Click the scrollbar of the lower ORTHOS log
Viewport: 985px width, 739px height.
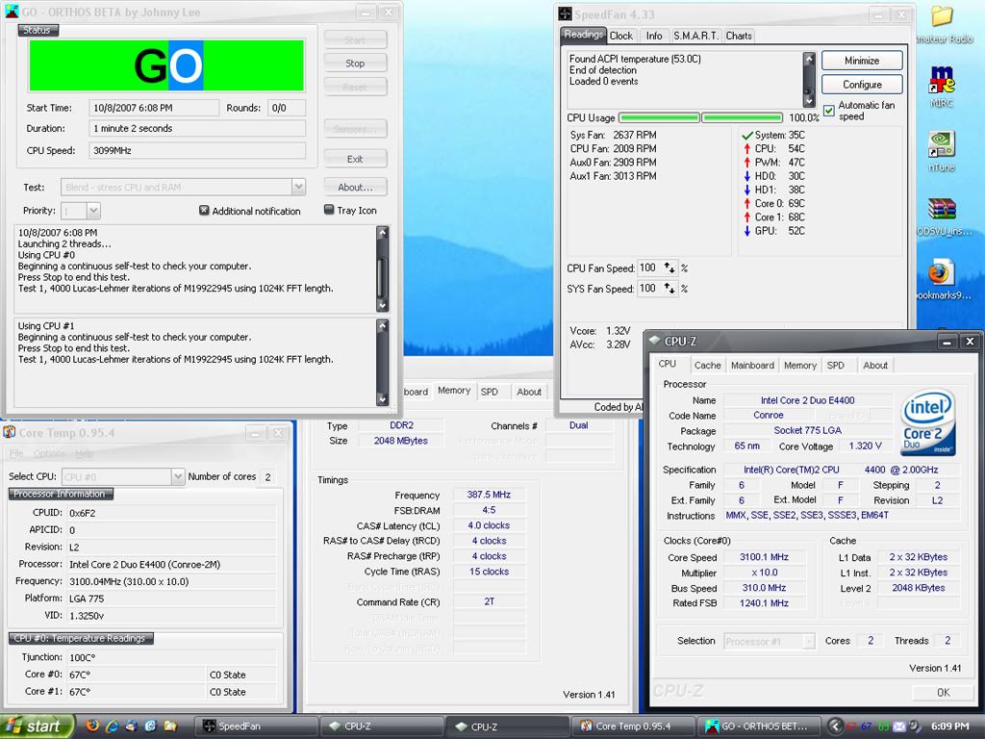pos(383,362)
